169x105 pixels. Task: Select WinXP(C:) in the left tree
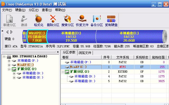(25, 65)
